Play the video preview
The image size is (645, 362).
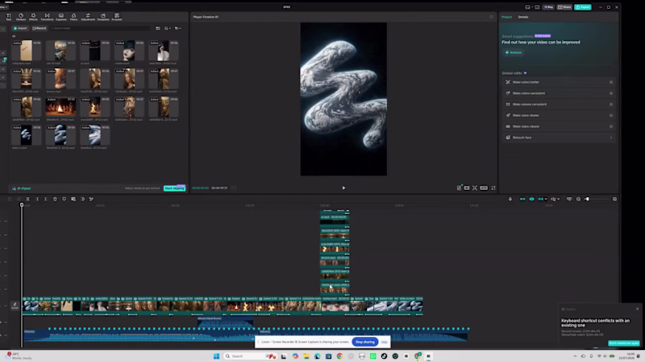343,188
